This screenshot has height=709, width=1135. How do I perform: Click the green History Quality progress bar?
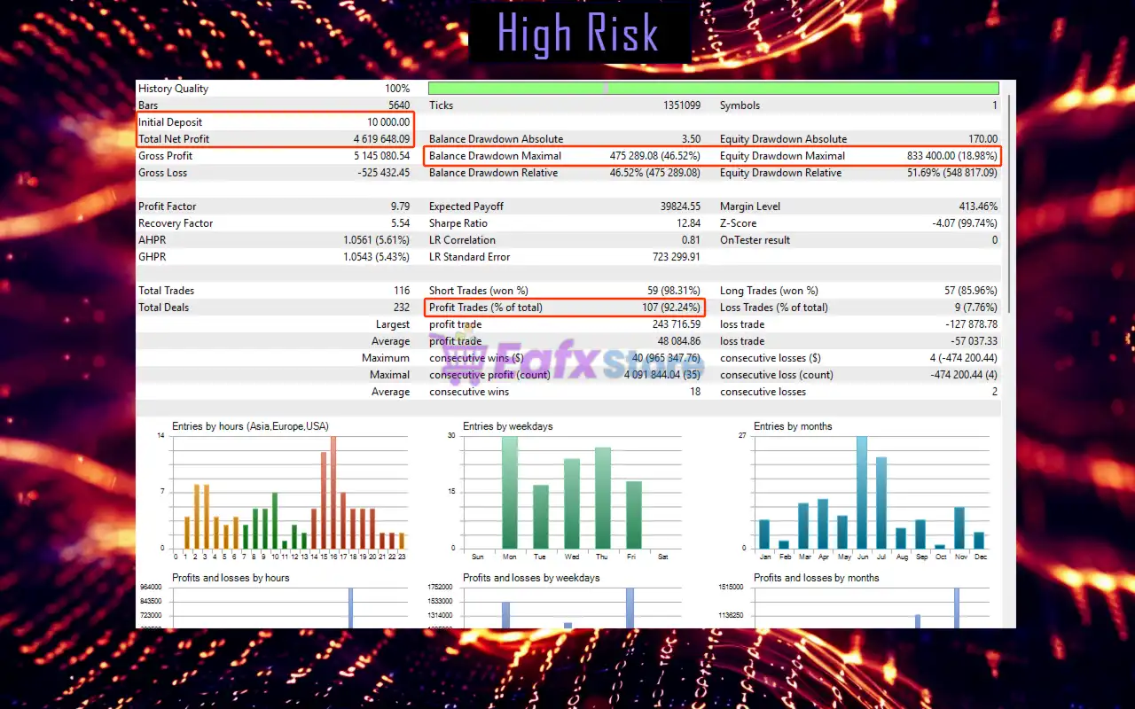pos(713,89)
